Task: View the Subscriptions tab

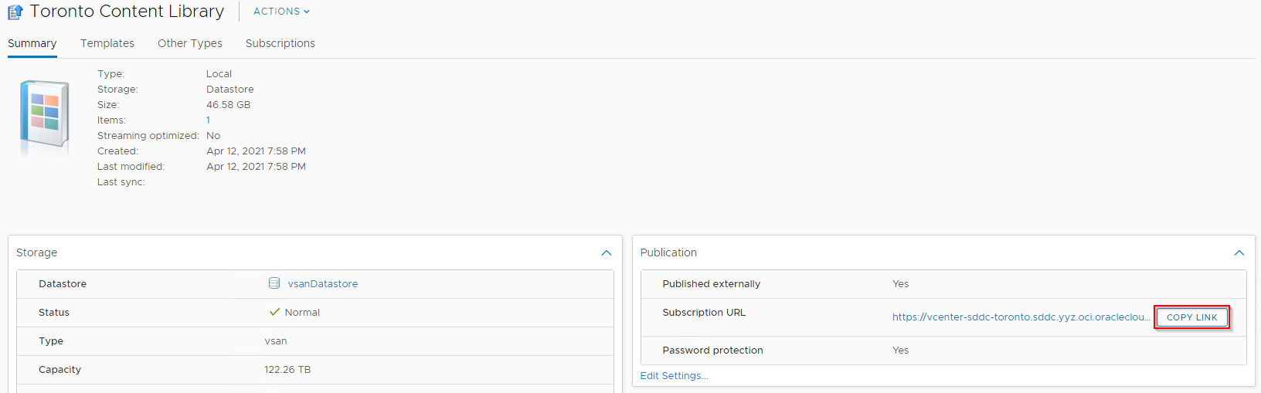Action: tap(280, 43)
